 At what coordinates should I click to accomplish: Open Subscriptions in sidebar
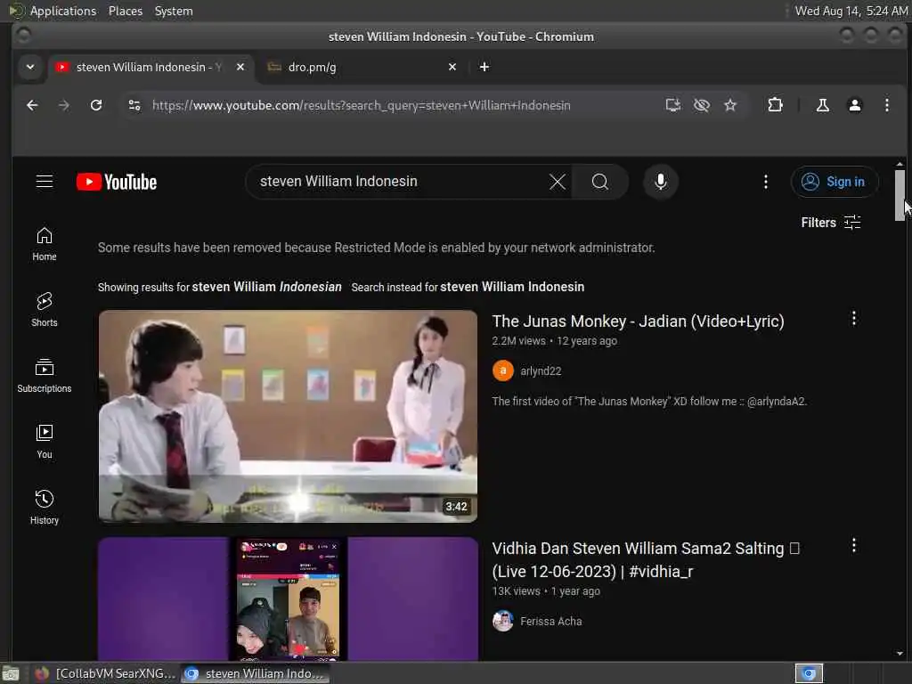pyautogui.click(x=45, y=377)
